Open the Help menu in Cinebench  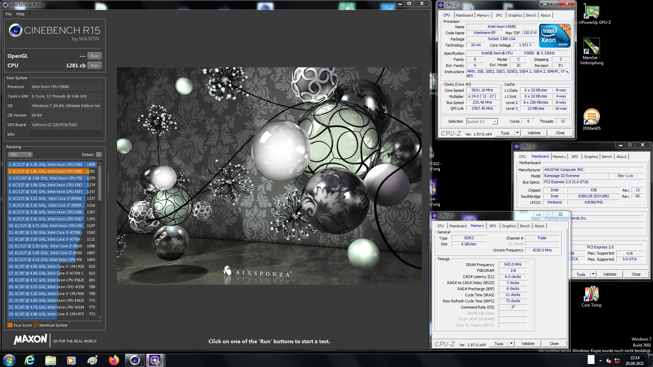click(x=20, y=14)
